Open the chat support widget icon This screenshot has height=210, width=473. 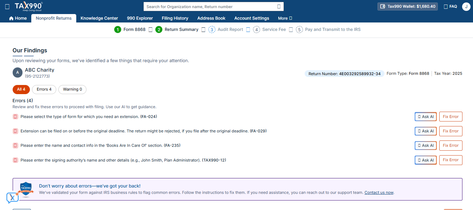(x=13, y=198)
